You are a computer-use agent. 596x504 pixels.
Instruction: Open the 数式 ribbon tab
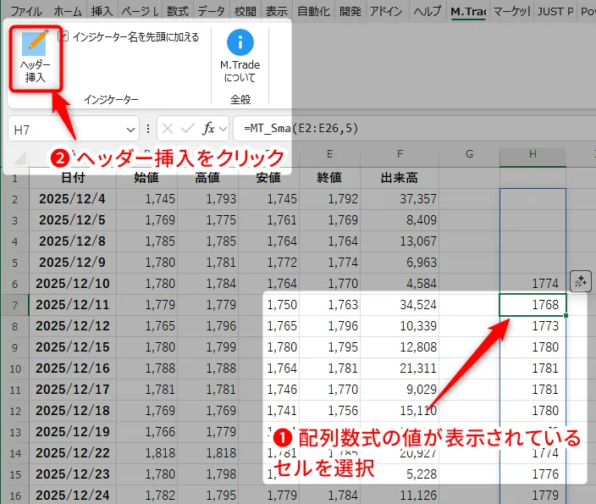[177, 11]
